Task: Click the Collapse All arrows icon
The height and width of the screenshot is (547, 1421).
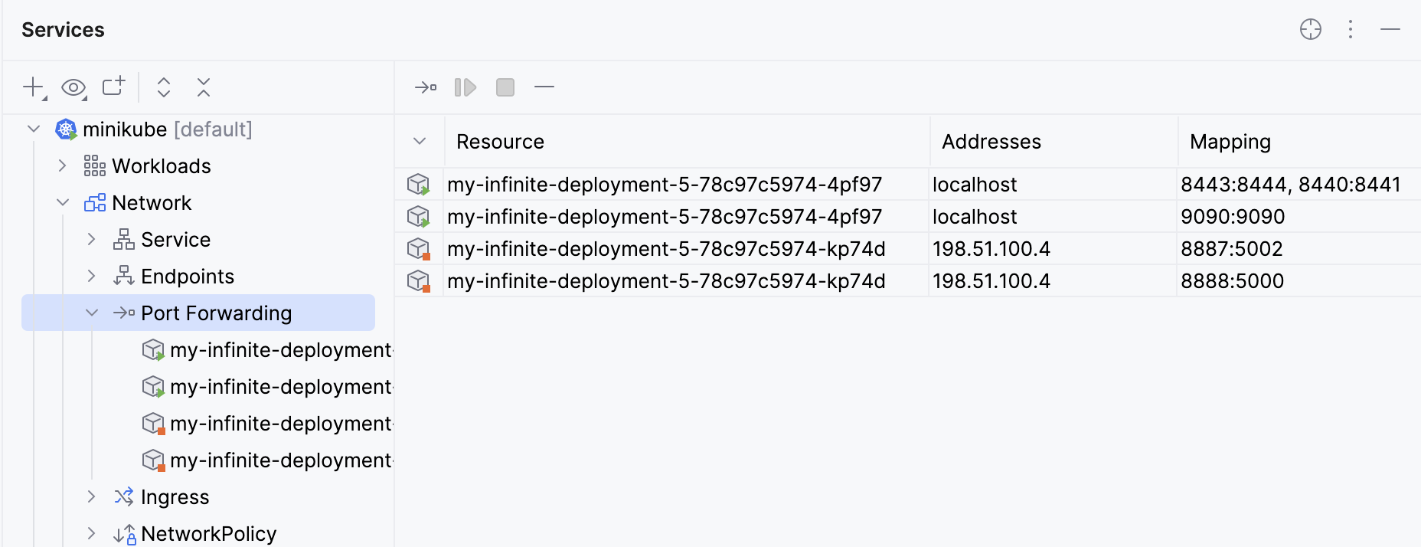Action: pyautogui.click(x=203, y=87)
